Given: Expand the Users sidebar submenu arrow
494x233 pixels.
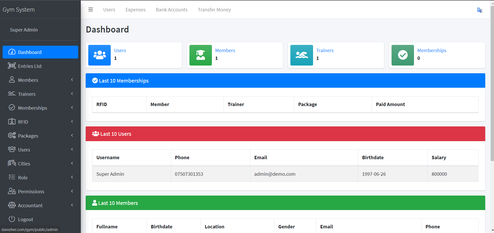Looking at the screenshot, I should (x=72, y=149).
